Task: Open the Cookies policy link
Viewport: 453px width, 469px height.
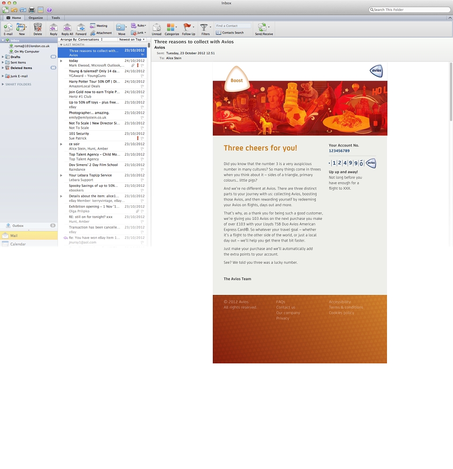Action: point(341,313)
